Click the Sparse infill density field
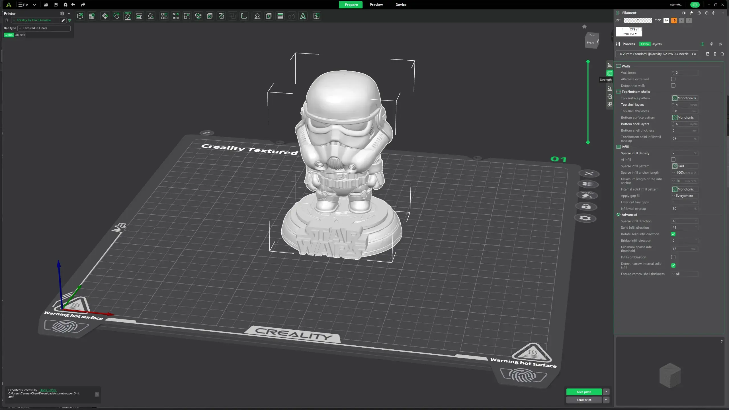 [x=685, y=153]
